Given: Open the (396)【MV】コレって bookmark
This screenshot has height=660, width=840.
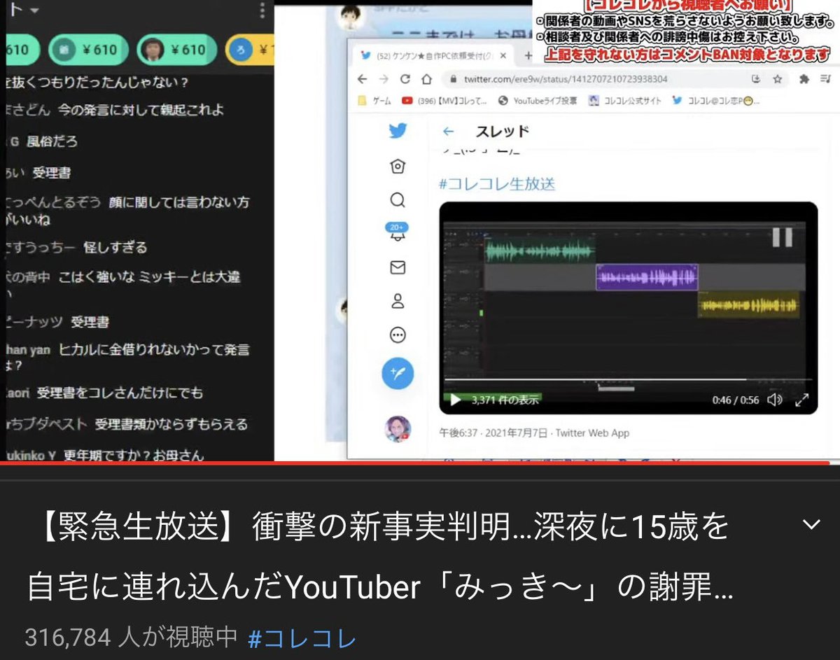Looking at the screenshot, I should [x=444, y=101].
